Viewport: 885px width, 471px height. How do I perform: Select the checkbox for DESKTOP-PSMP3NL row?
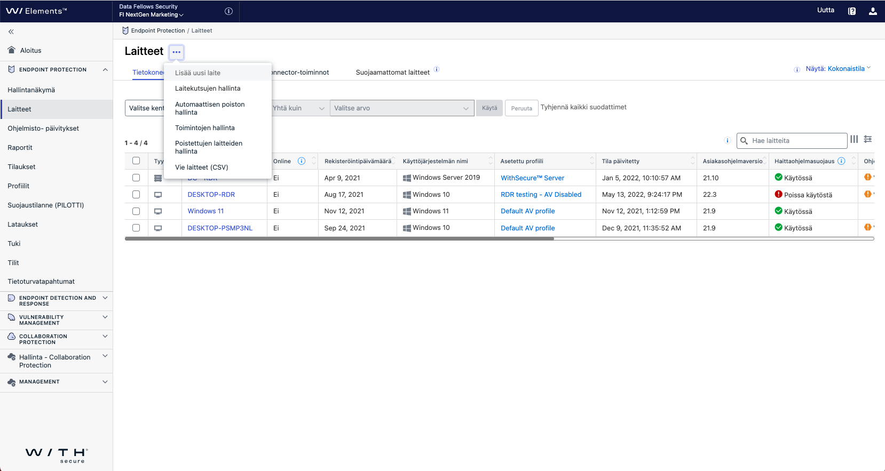point(136,228)
